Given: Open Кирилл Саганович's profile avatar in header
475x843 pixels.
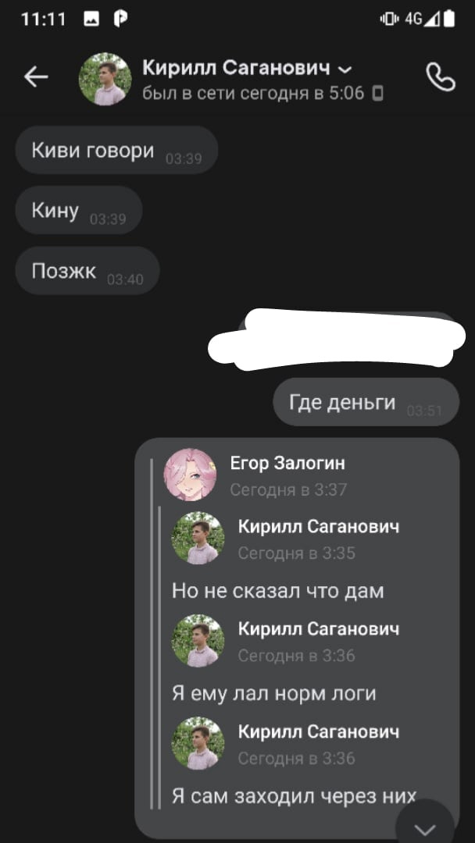Looking at the screenshot, I should pyautogui.click(x=105, y=79).
